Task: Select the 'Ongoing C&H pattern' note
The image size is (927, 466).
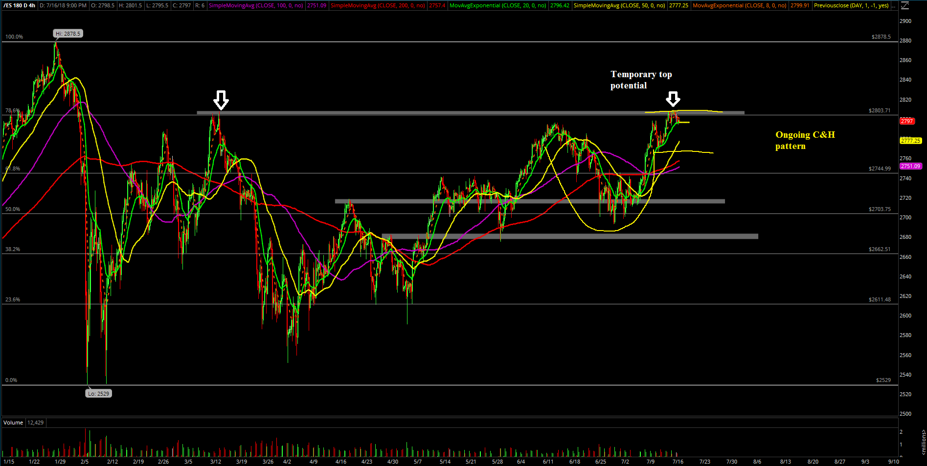Action: (x=805, y=140)
